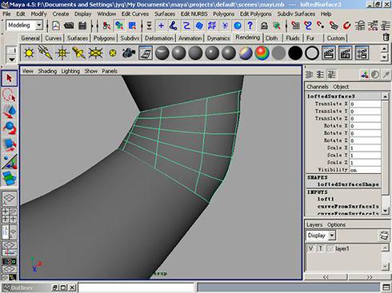Toggle highlight selection mode
This screenshot has height=293, width=392.
tap(277, 26)
